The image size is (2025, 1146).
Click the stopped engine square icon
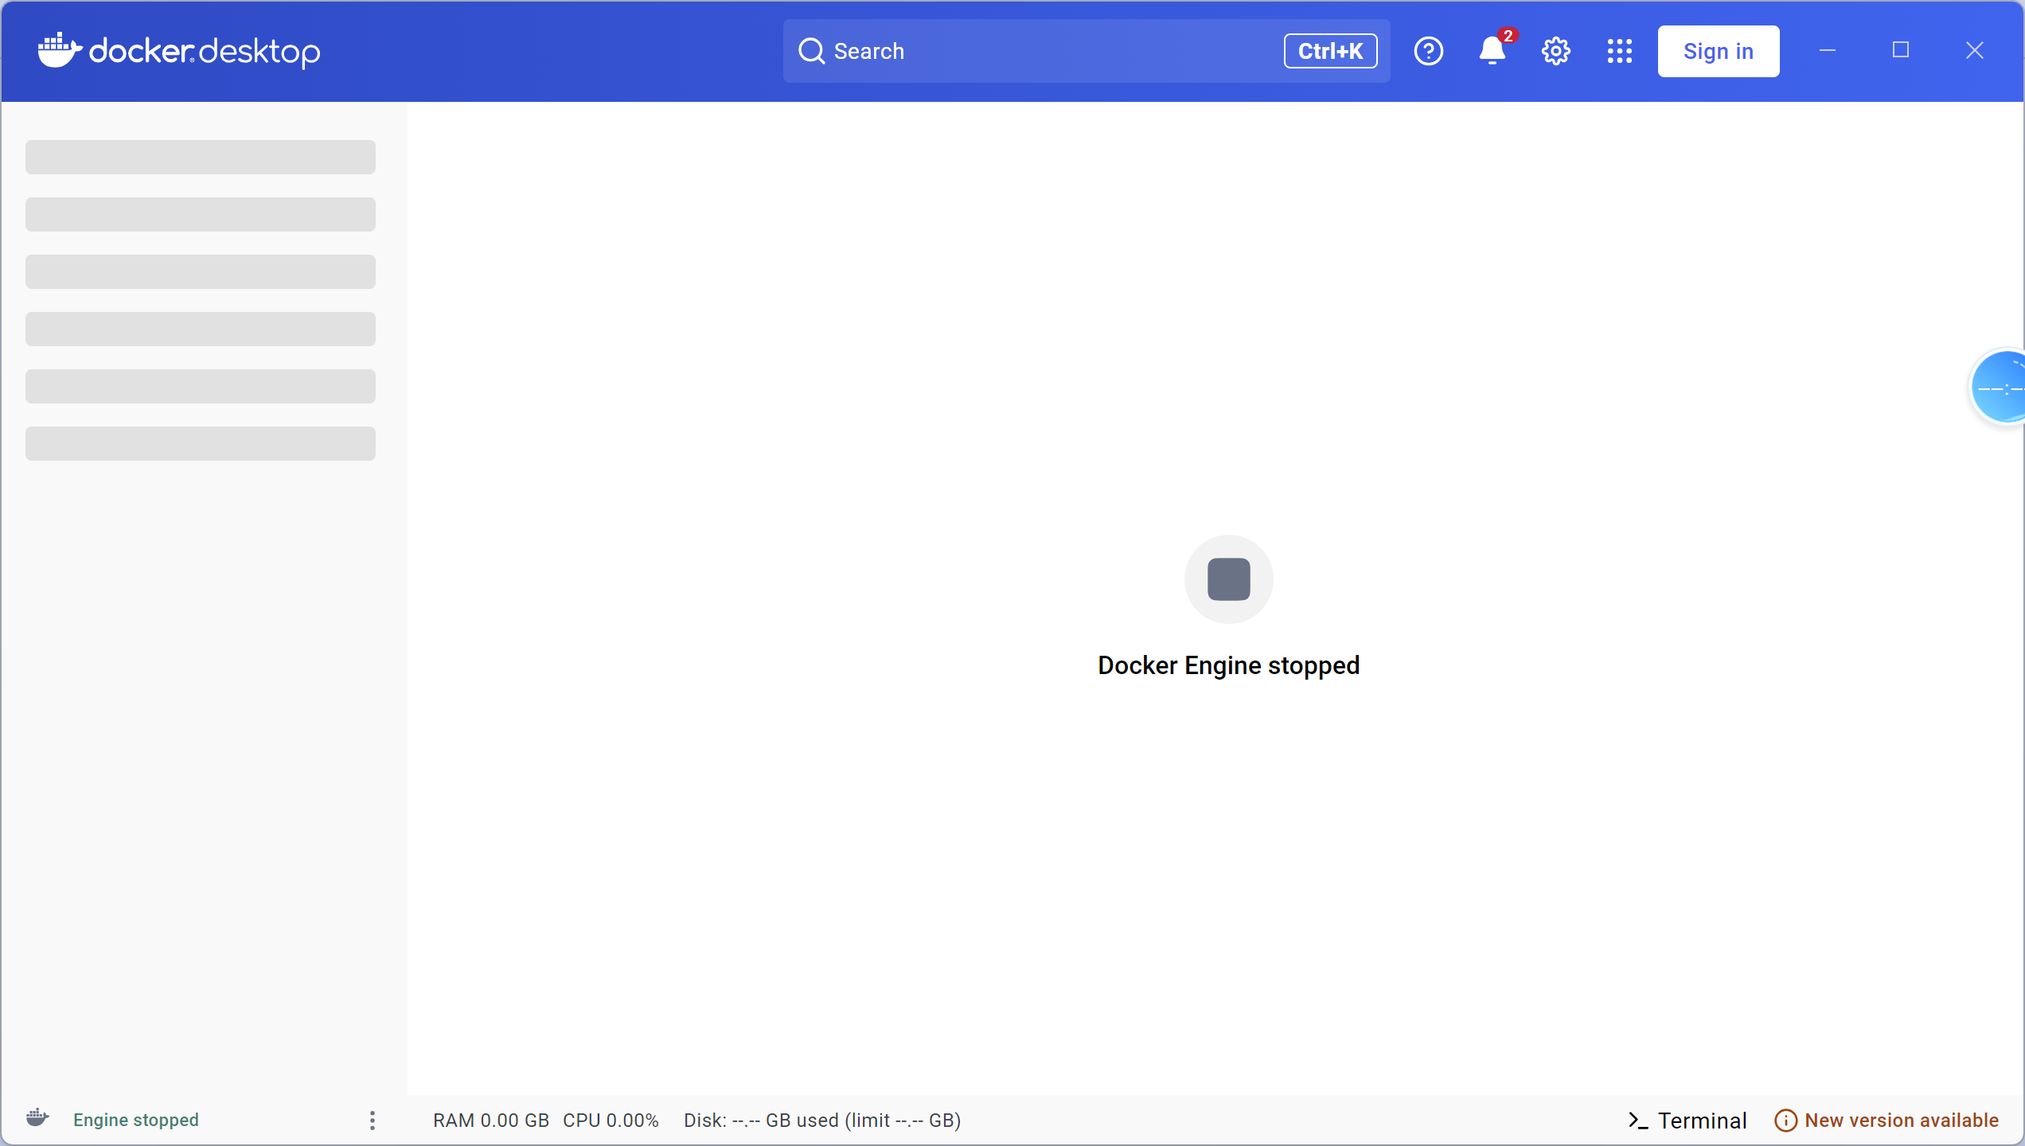[x=1228, y=579]
